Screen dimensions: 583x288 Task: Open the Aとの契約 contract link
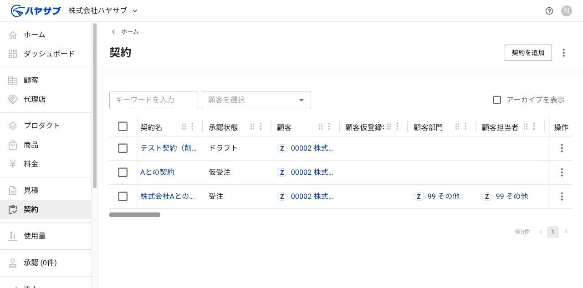[157, 172]
